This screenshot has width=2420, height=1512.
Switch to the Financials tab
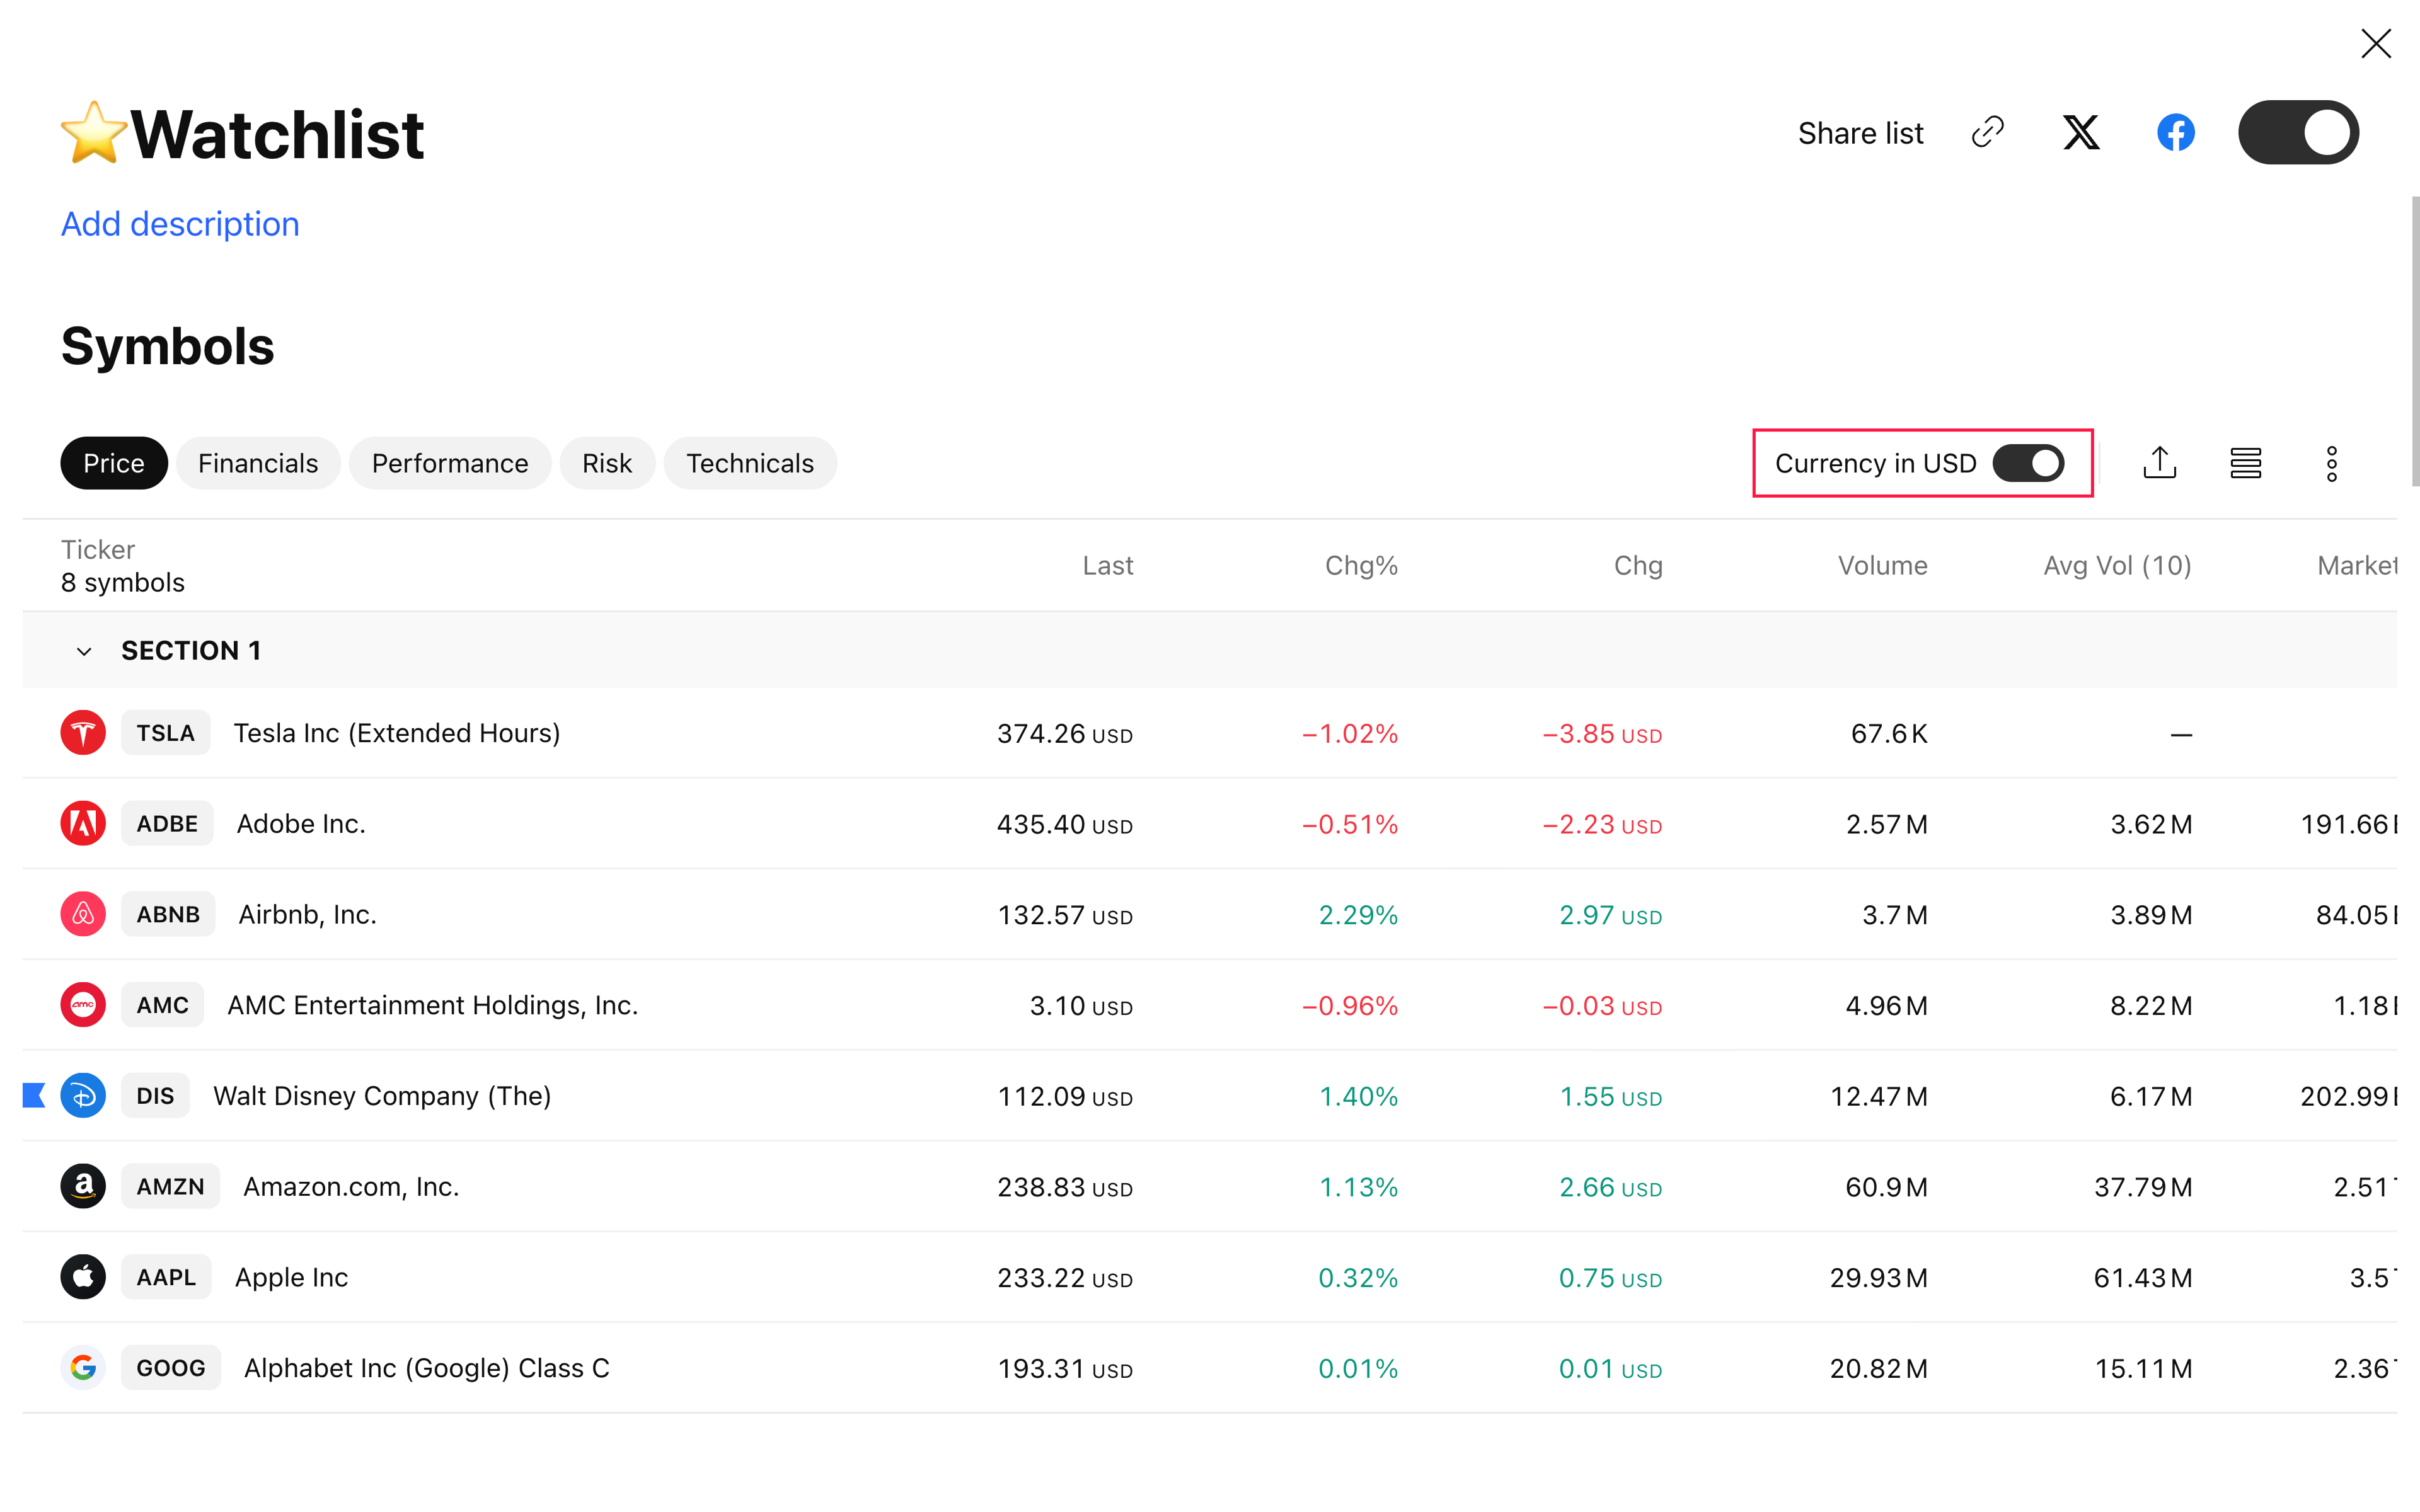click(x=258, y=462)
